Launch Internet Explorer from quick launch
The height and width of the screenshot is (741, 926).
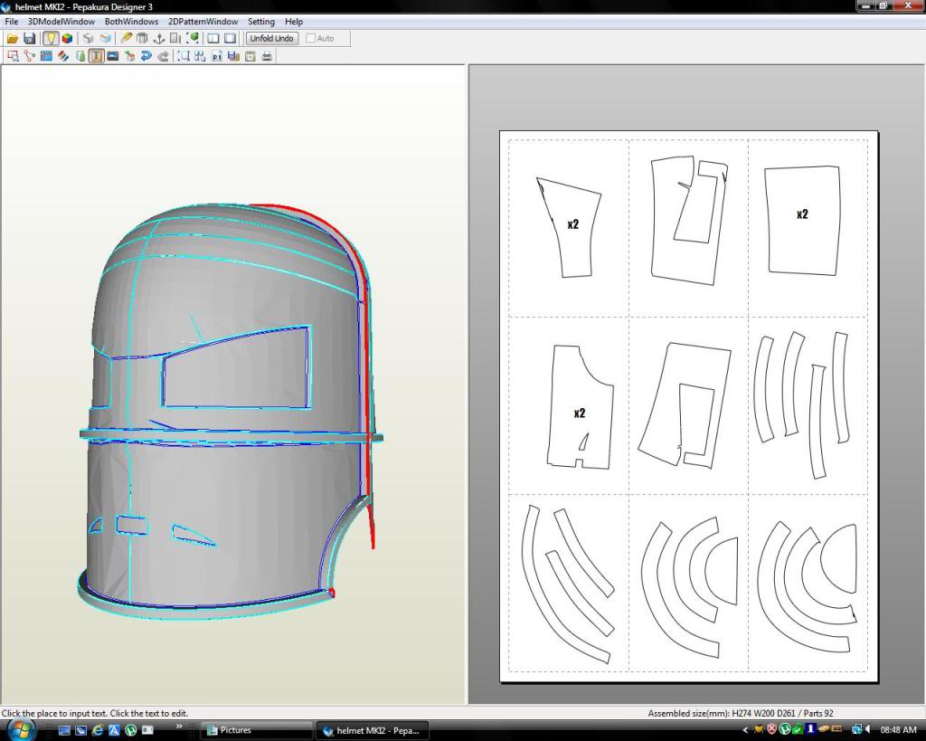coord(98,730)
